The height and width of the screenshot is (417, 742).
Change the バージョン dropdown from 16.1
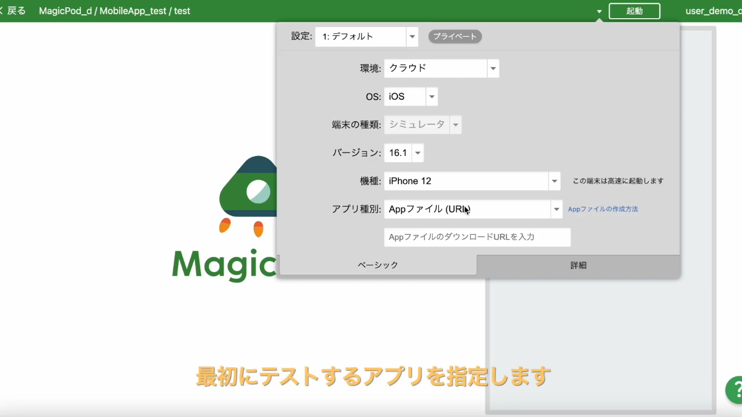tap(404, 153)
